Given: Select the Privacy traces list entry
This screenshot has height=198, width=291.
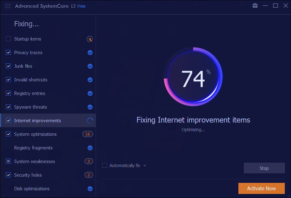Looking at the screenshot, I should tap(48, 53).
